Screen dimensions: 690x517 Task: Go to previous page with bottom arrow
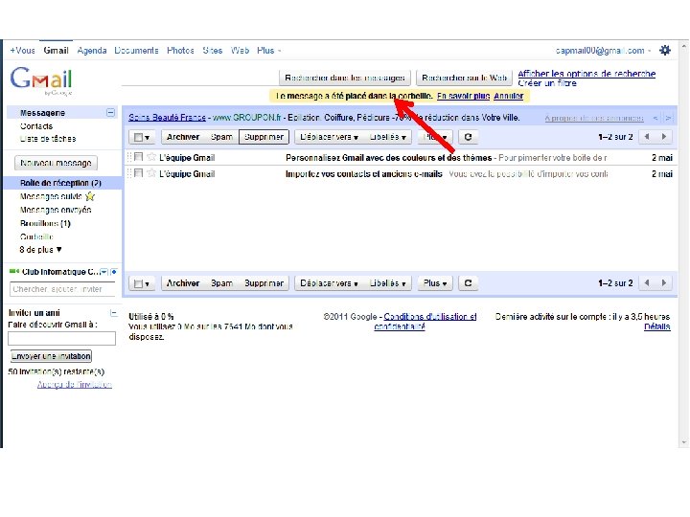click(647, 283)
